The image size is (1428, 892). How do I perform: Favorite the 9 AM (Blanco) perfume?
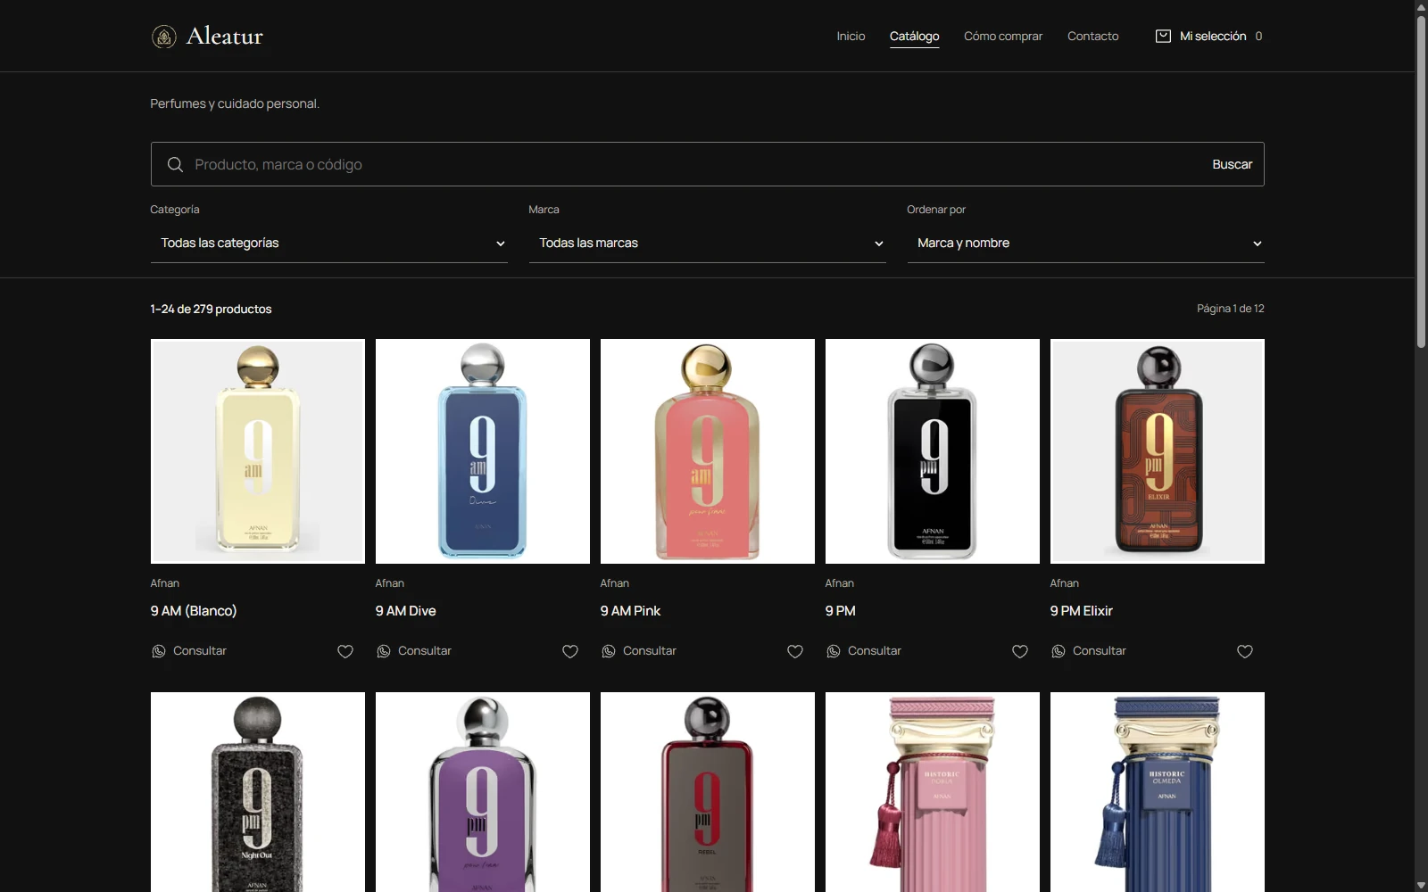pyautogui.click(x=345, y=652)
